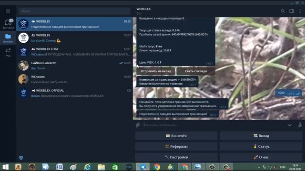Click the Ожидайте, пока цепочка message
The image size is (305, 171).
182,104
